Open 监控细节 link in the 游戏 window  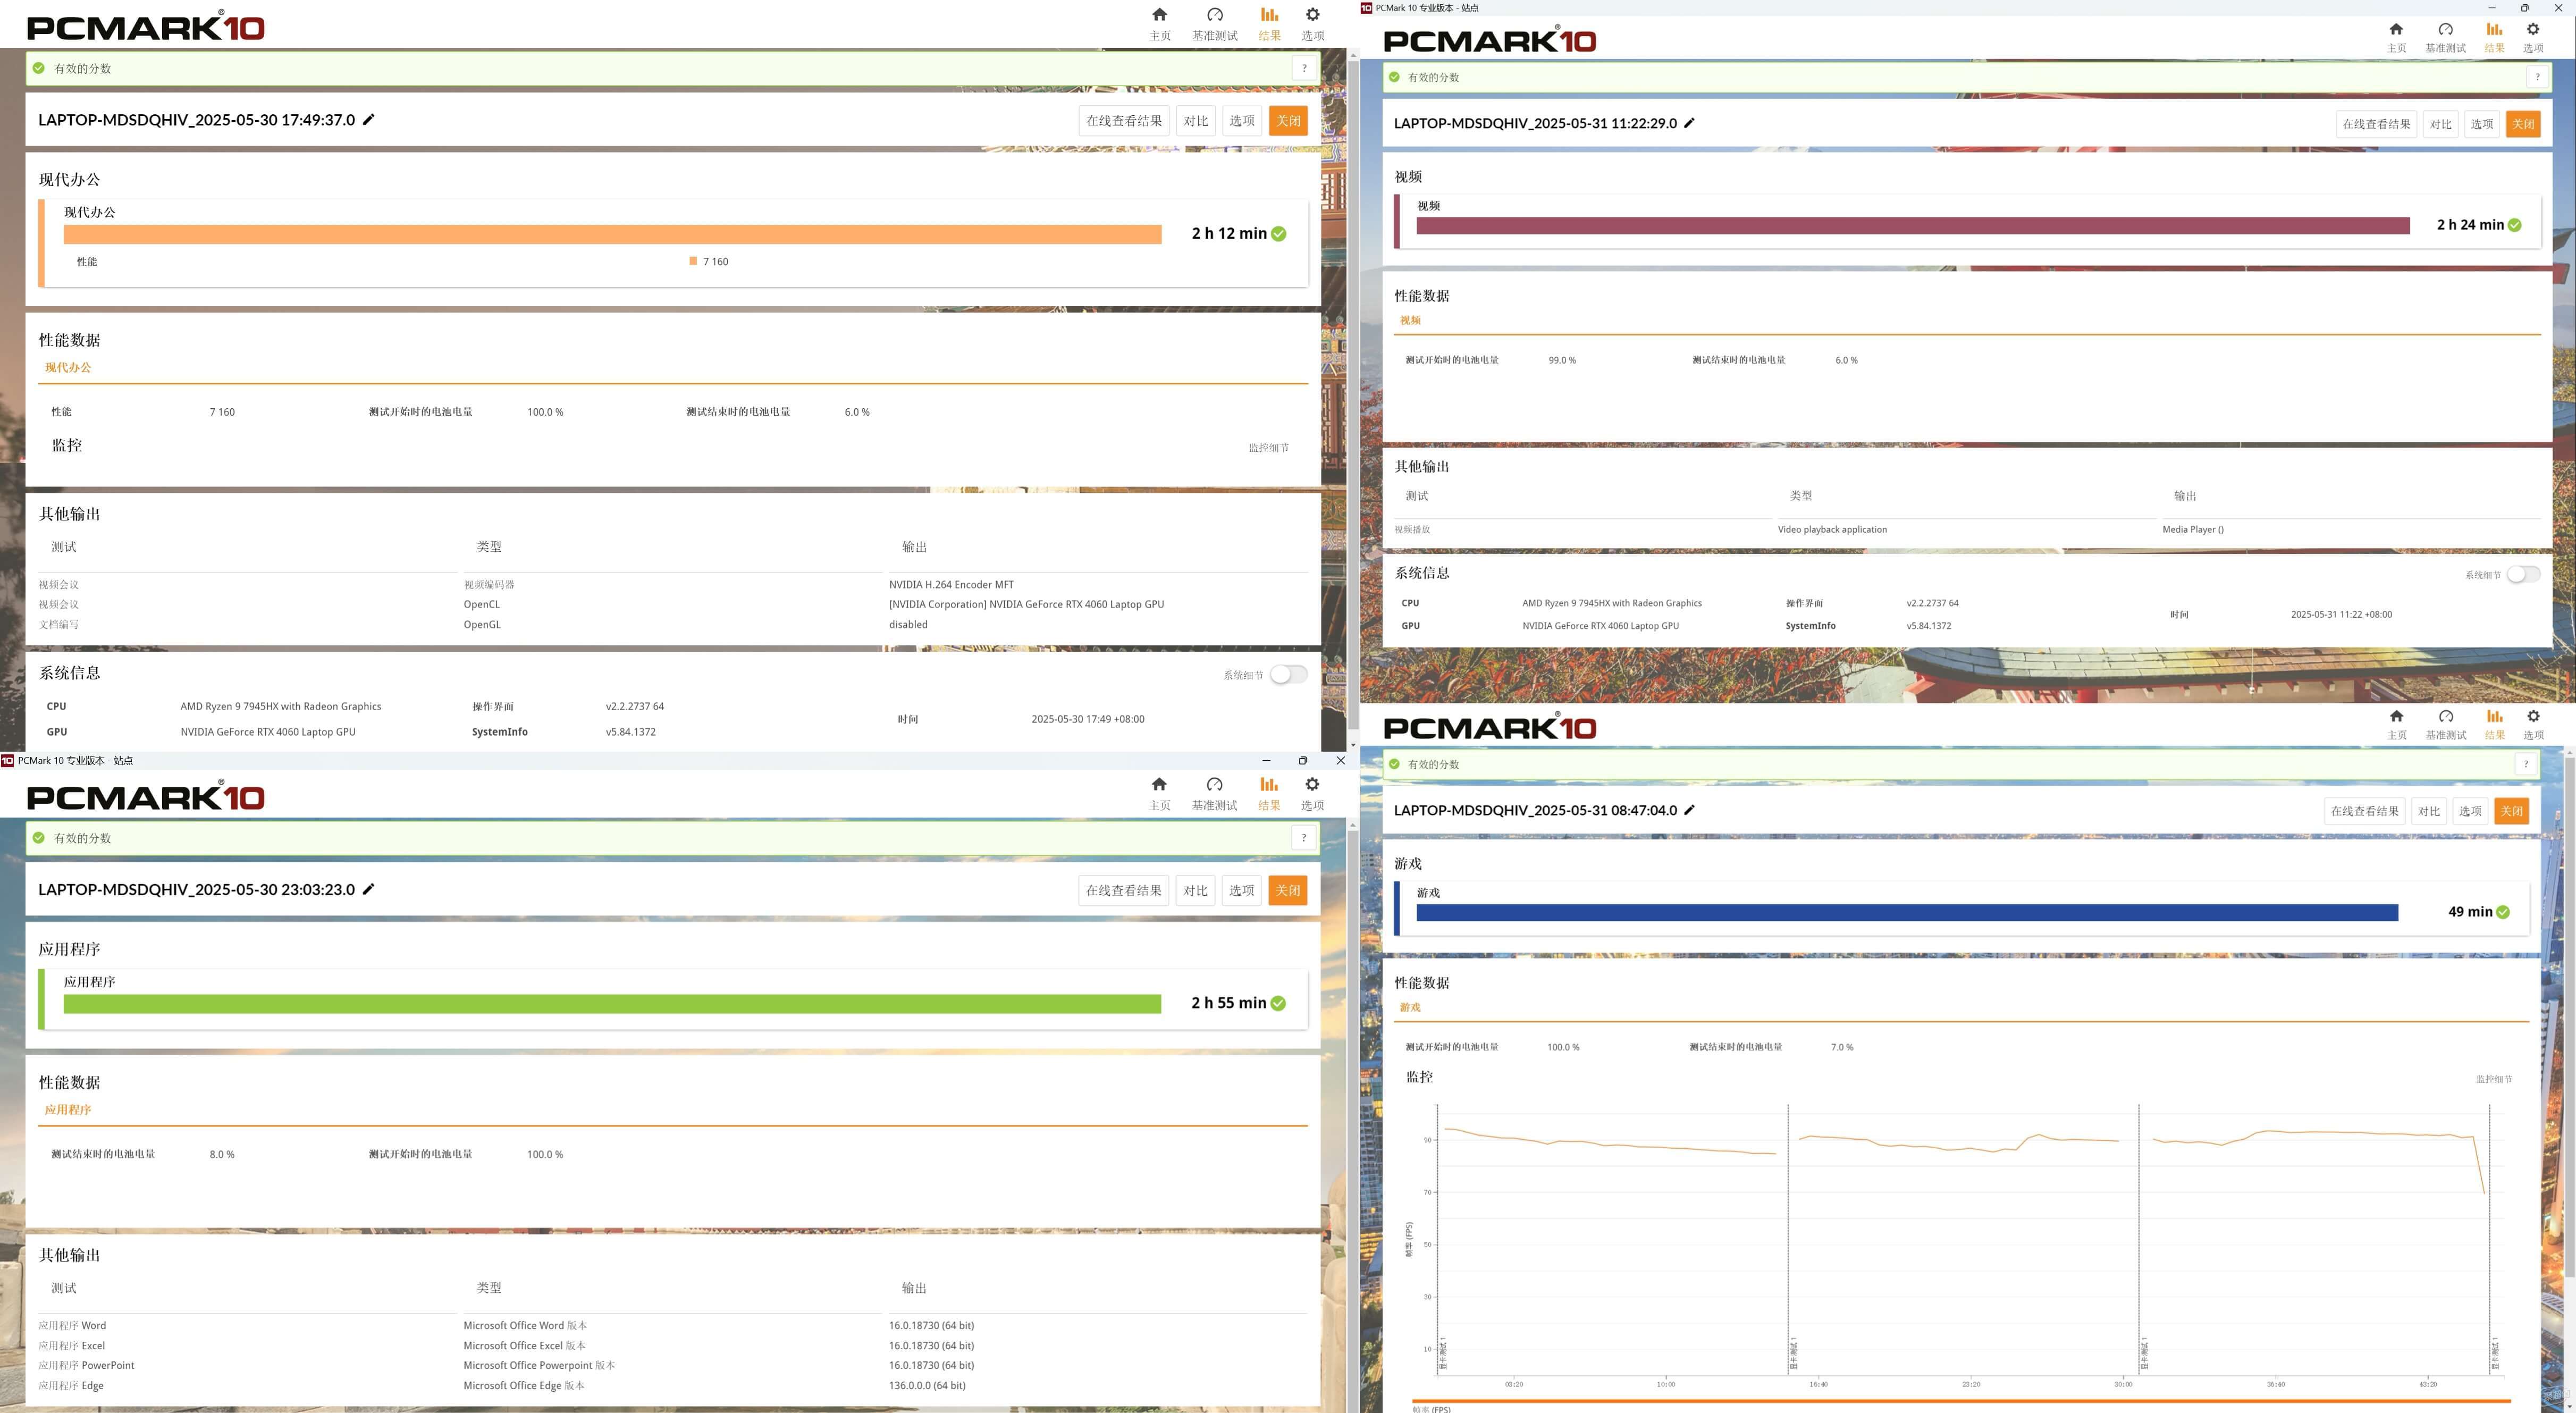click(2494, 1079)
